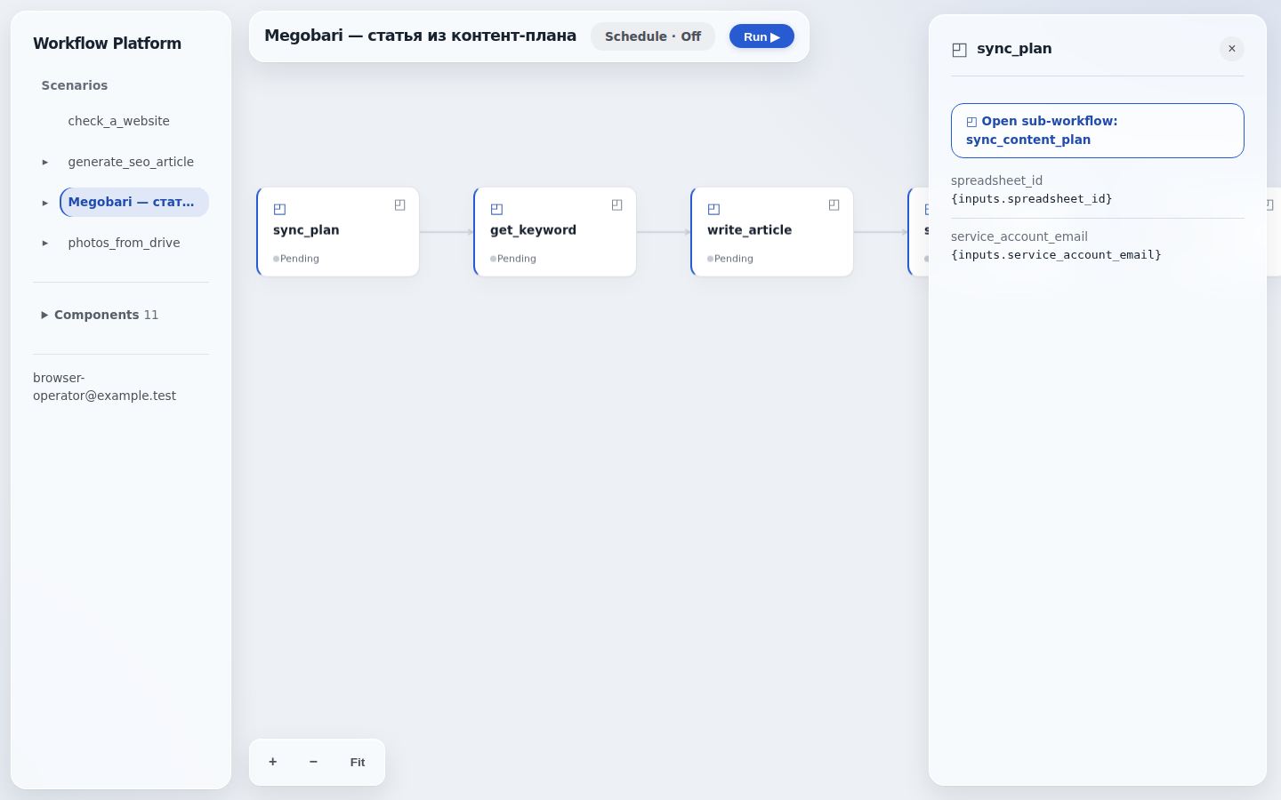The width and height of the screenshot is (1281, 800).
Task: Select the sync_plan node card
Action: [x=338, y=232]
